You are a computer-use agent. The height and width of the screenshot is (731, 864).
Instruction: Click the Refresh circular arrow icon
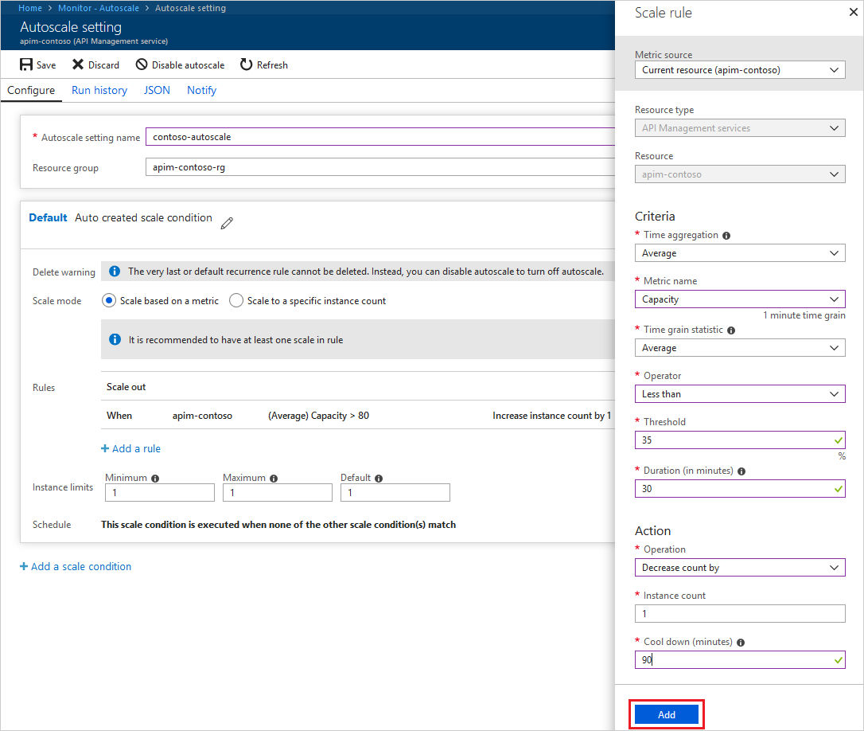click(x=246, y=64)
